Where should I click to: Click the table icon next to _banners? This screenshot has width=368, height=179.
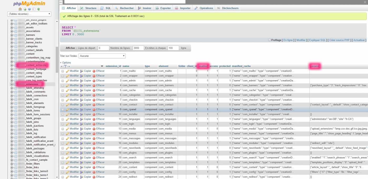pyautogui.click(x=16, y=35)
